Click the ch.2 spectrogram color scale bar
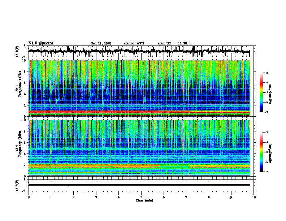286x221 pixels. click(261, 152)
